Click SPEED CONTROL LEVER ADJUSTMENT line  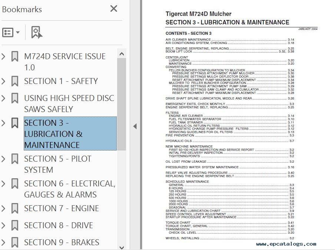point(230,214)
